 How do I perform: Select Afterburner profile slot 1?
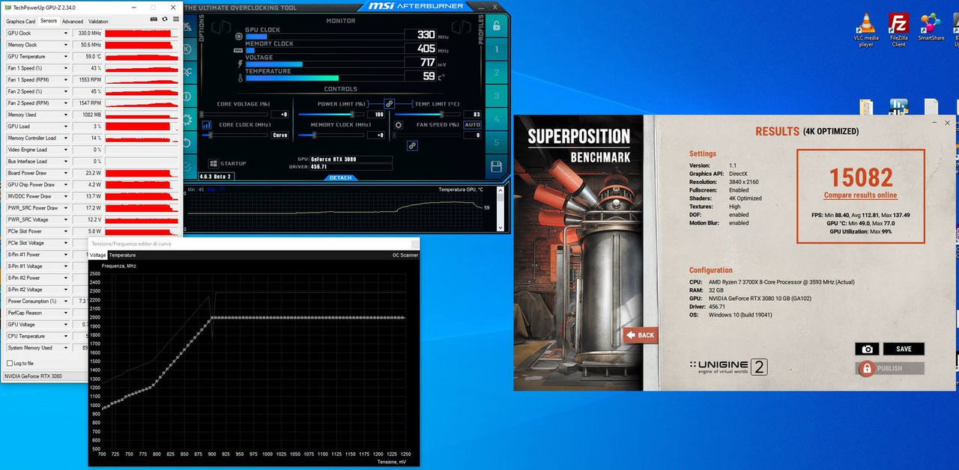tap(495, 49)
